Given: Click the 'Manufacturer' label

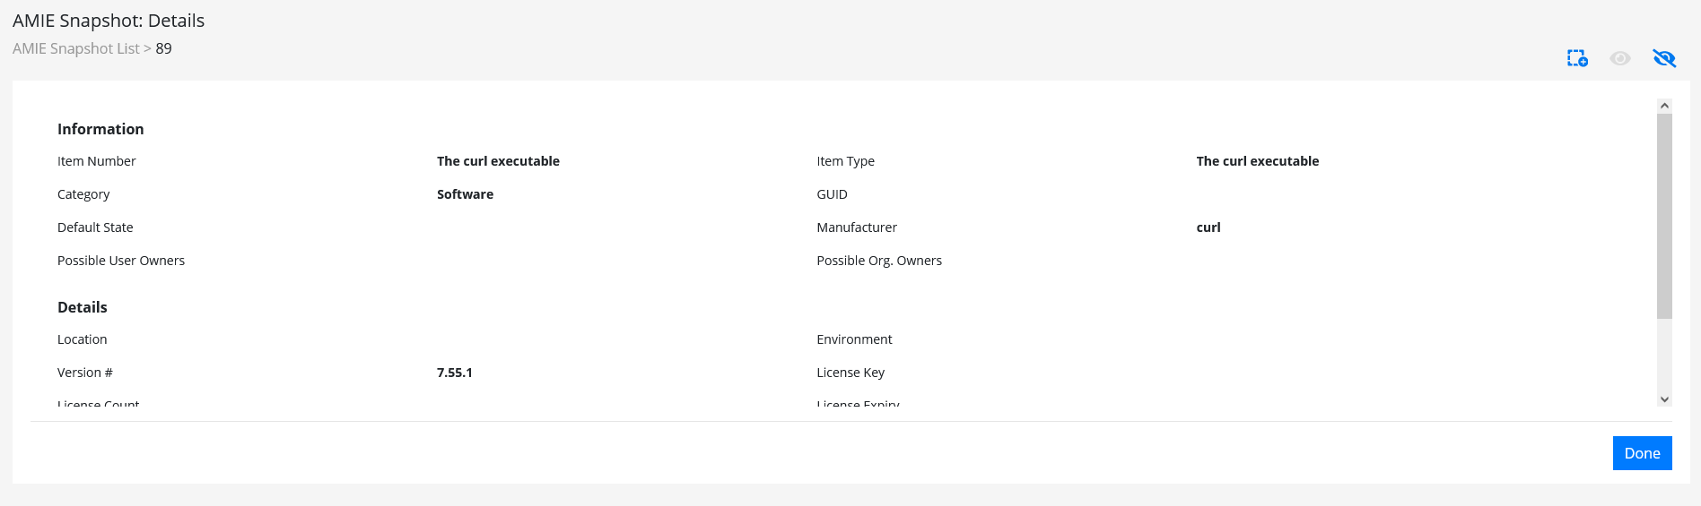Looking at the screenshot, I should point(857,227).
